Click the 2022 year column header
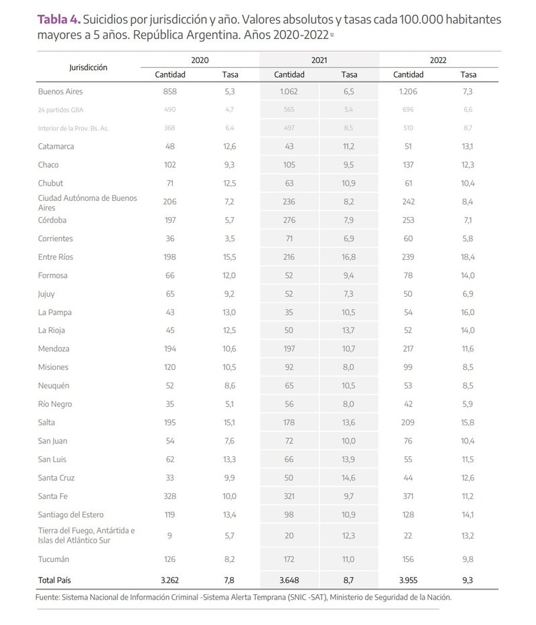536x625 pixels. (x=438, y=60)
